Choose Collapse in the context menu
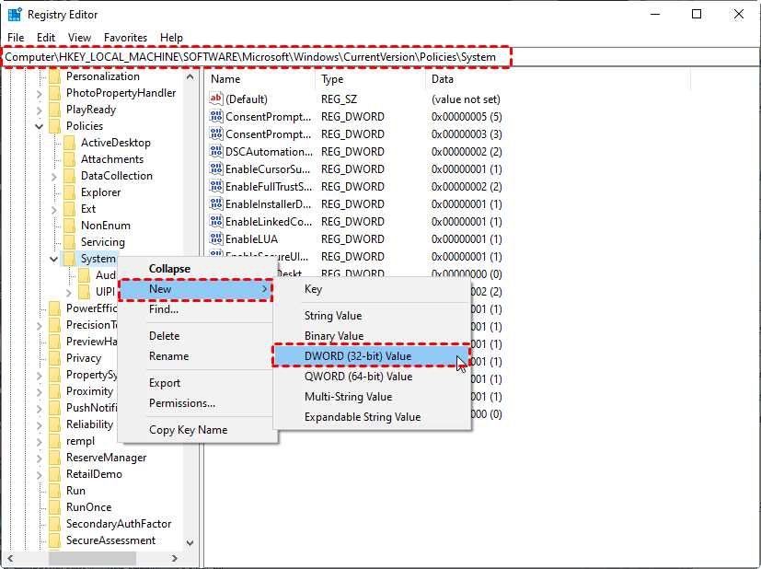The image size is (761, 569). pyautogui.click(x=198, y=269)
